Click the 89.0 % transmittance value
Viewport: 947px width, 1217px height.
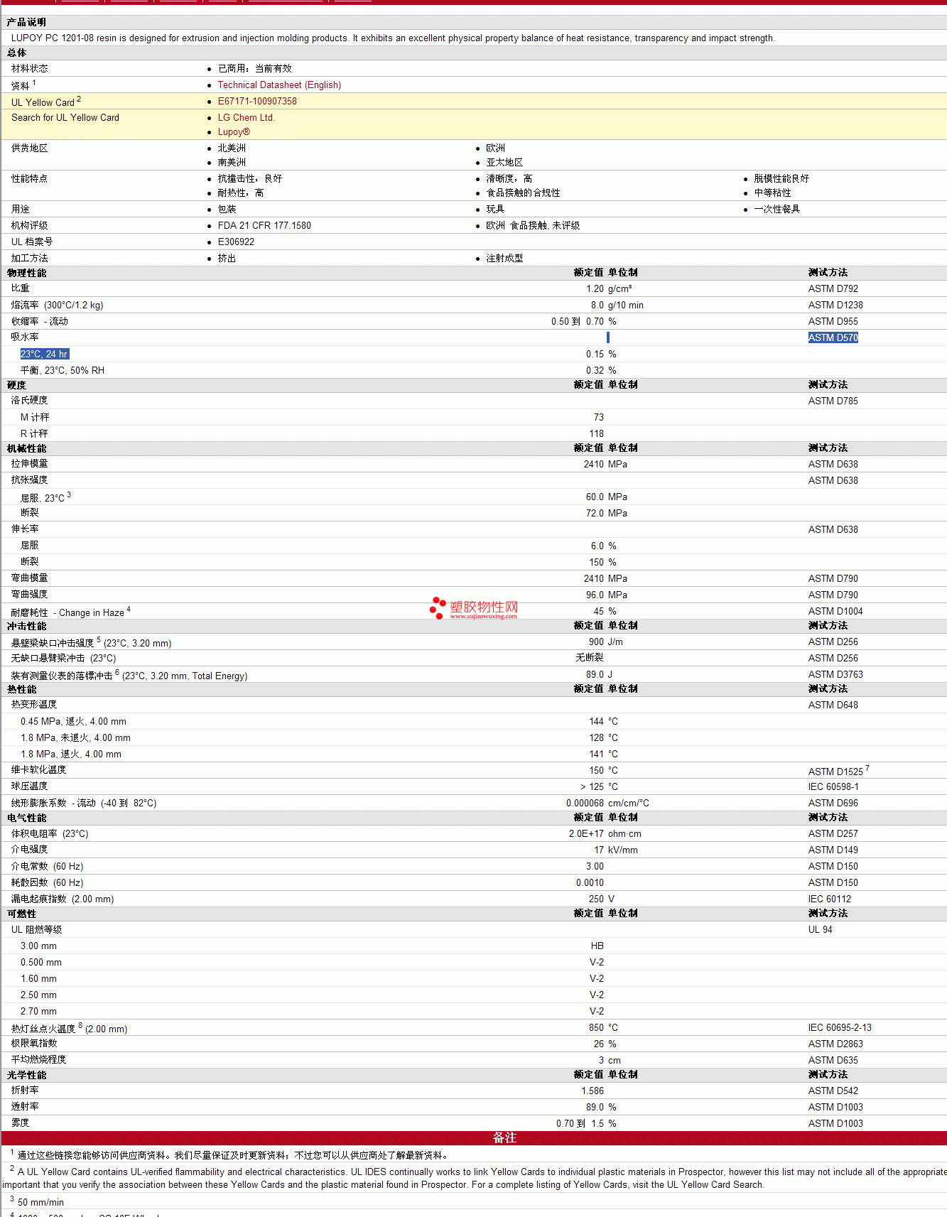coord(601,1107)
